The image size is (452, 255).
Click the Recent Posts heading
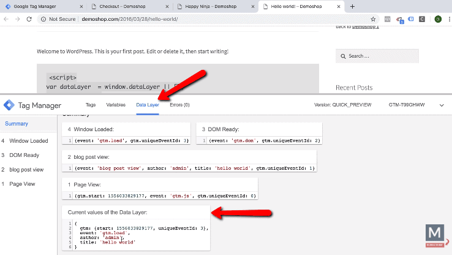(x=354, y=88)
